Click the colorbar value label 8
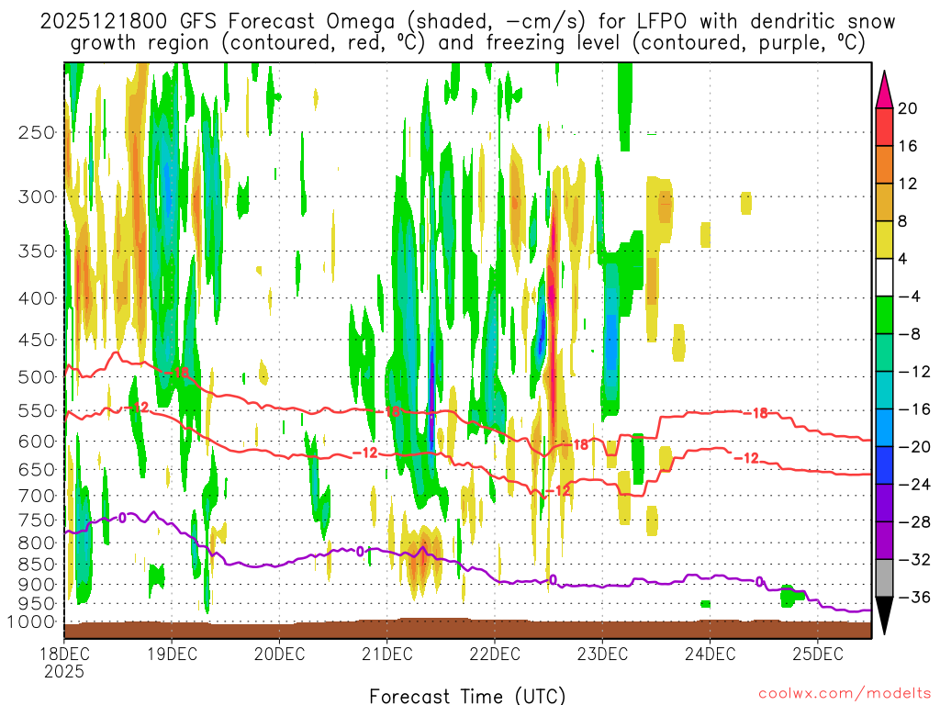The height and width of the screenshot is (705, 940). click(902, 221)
